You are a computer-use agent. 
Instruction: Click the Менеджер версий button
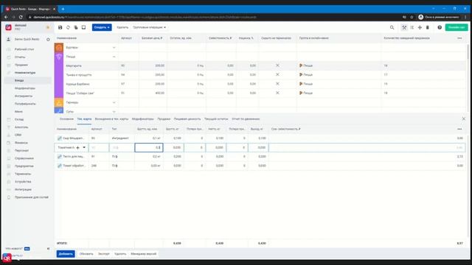pyautogui.click(x=144, y=254)
